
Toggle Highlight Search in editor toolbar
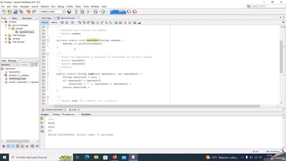tap(93, 22)
